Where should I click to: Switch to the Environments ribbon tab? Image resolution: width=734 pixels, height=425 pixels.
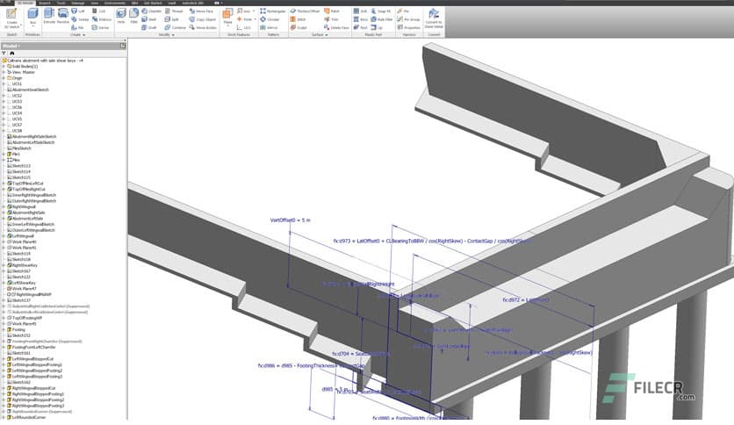(115, 3)
